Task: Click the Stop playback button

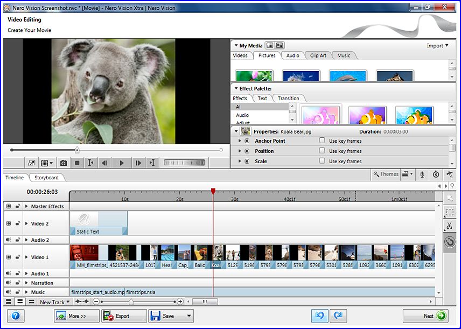Action: [x=77, y=163]
